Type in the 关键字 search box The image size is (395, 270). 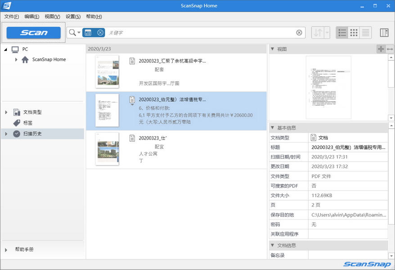[198, 32]
